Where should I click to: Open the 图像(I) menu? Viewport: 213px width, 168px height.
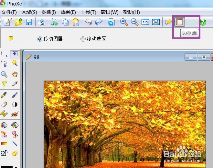[48, 12]
